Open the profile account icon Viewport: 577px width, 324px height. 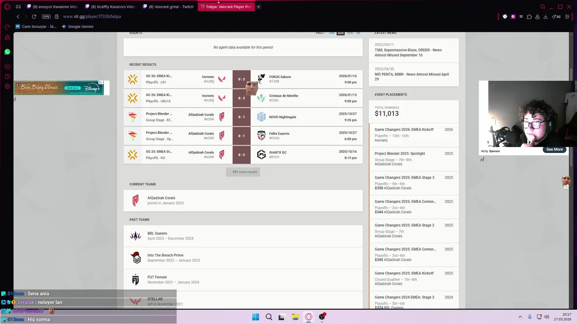(537, 17)
